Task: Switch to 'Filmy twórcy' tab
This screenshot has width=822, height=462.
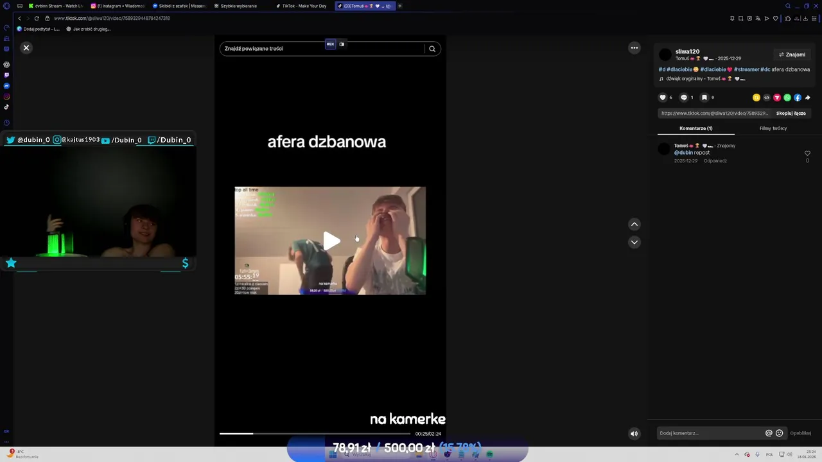Action: click(x=773, y=128)
